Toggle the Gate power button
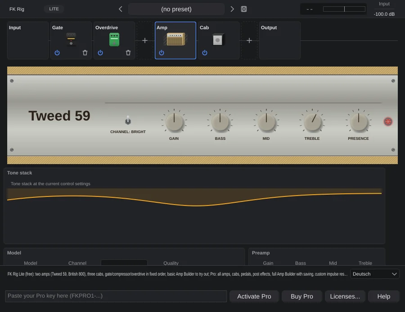 click(57, 53)
